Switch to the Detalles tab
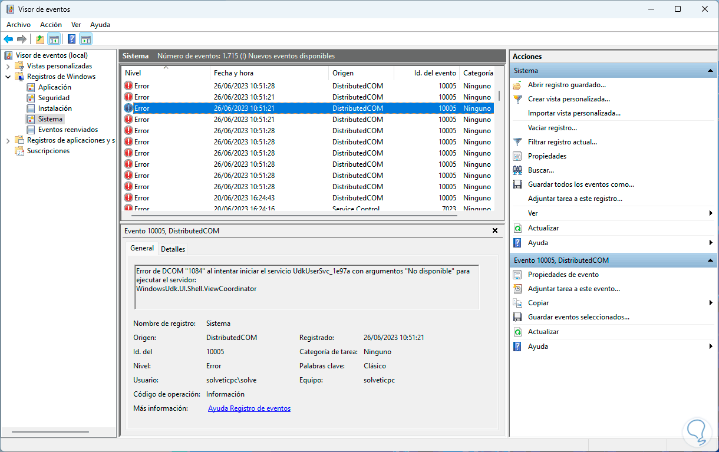 173,249
